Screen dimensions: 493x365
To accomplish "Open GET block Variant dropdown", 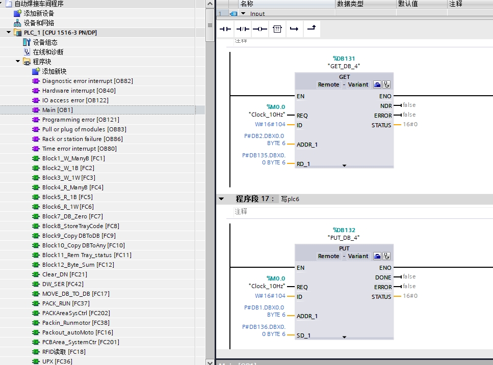I will pyautogui.click(x=358, y=85).
